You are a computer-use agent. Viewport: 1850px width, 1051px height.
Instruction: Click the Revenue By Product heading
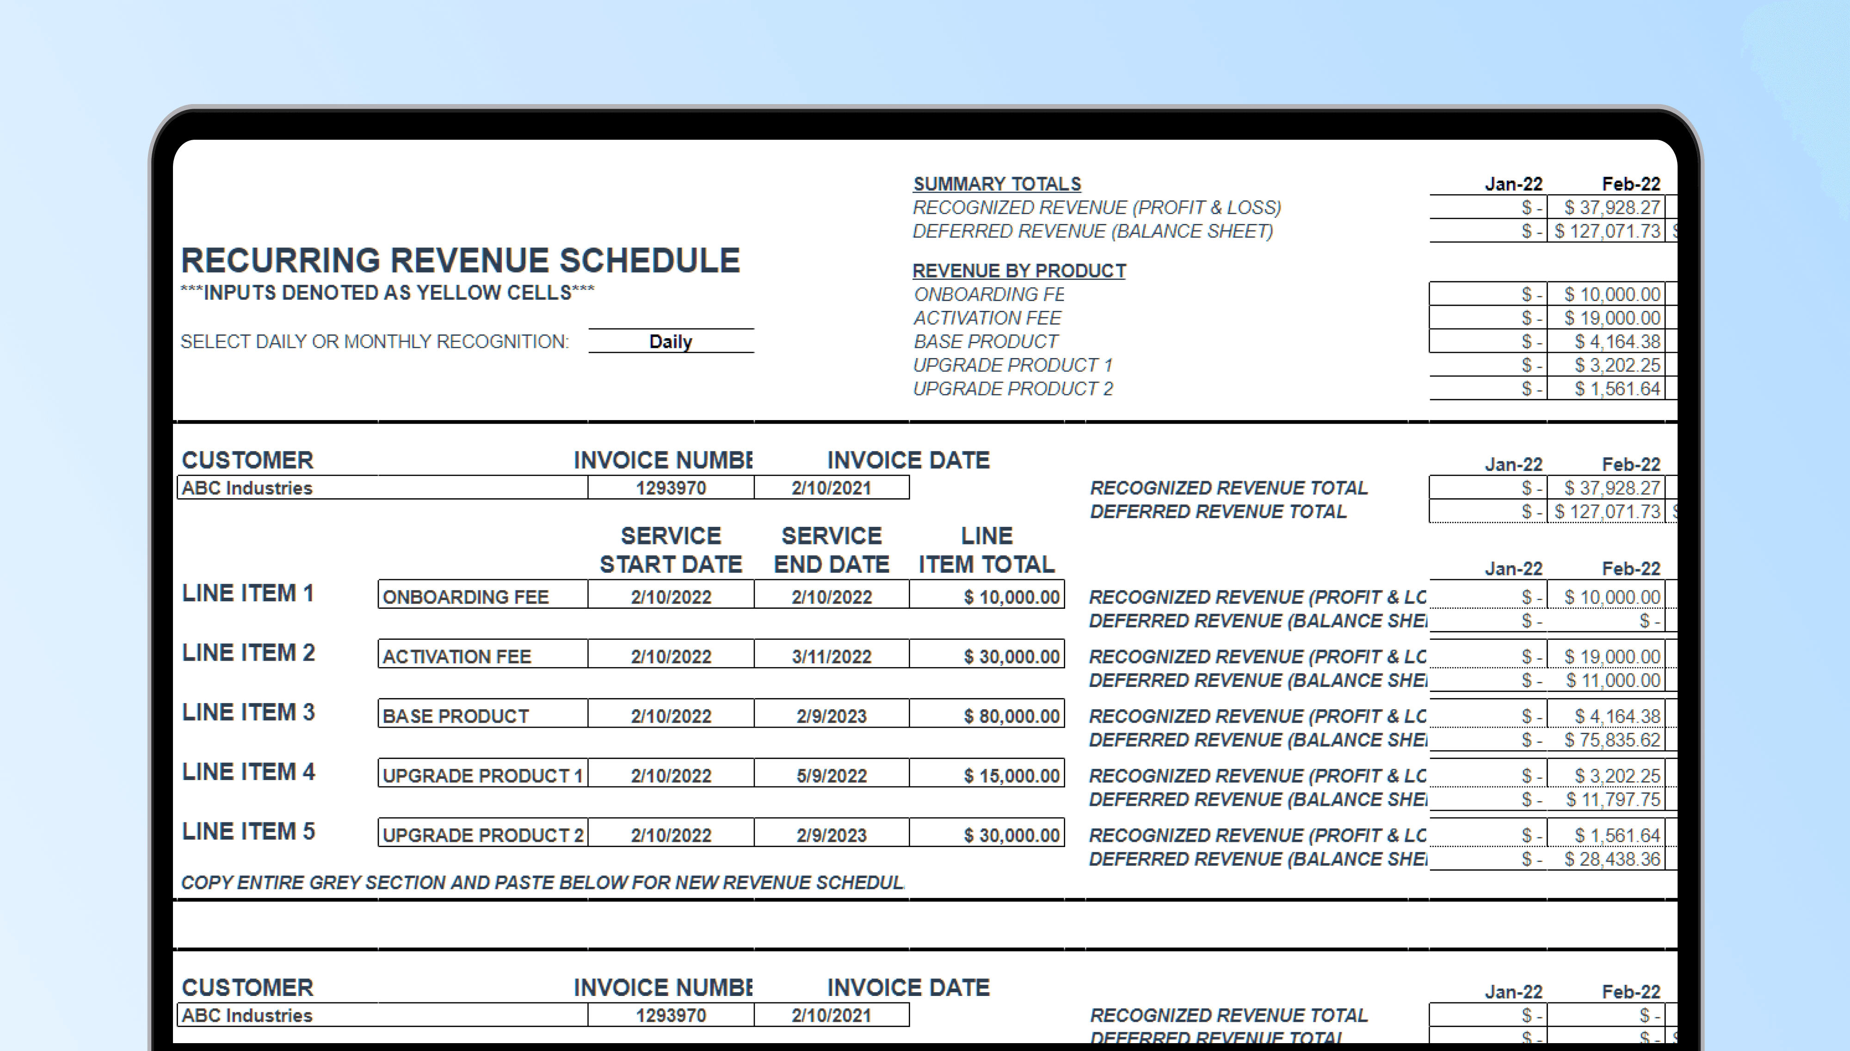(1019, 271)
